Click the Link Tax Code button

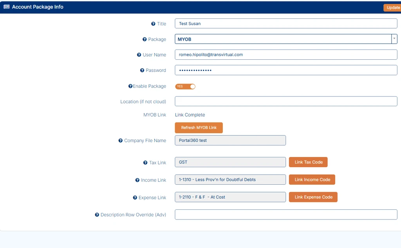[x=308, y=162]
